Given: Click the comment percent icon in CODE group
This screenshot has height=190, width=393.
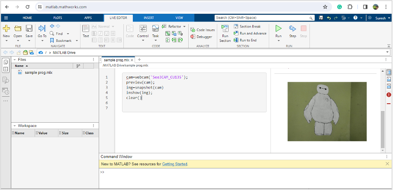Looking at the screenshot, I should pos(168,33).
